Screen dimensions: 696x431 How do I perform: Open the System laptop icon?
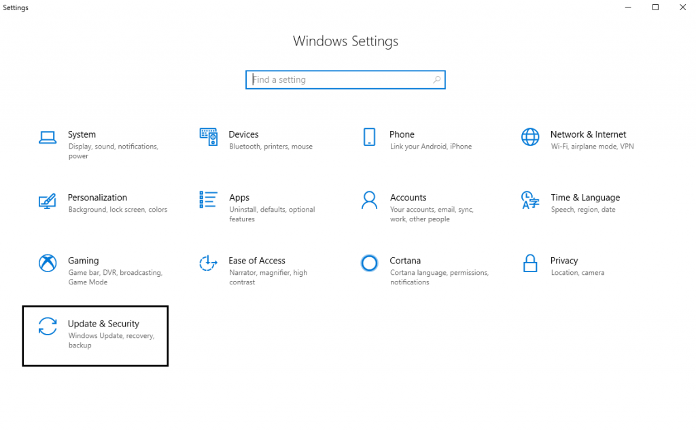tap(48, 138)
